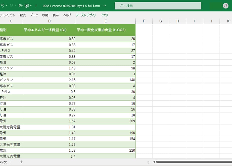Image resolution: width=232 pixels, height=166 pixels.
Task: Select column I header
Action: pos(194,21)
